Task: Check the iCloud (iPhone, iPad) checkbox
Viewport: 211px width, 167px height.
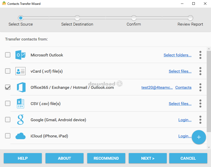Action: [x=8, y=136]
